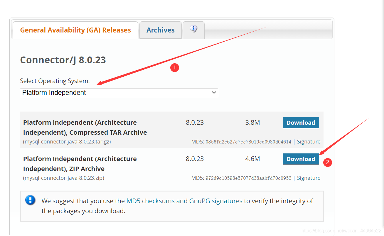Click the blue exclamation notice icon
The width and height of the screenshot is (384, 236).
click(x=30, y=200)
